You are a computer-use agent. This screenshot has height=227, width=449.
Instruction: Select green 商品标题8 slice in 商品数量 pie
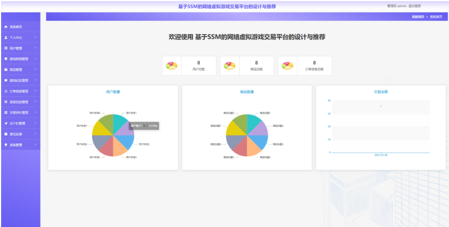pyautogui.click(x=241, y=122)
